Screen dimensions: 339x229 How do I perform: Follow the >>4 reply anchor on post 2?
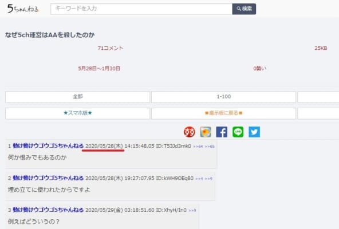[199, 179]
